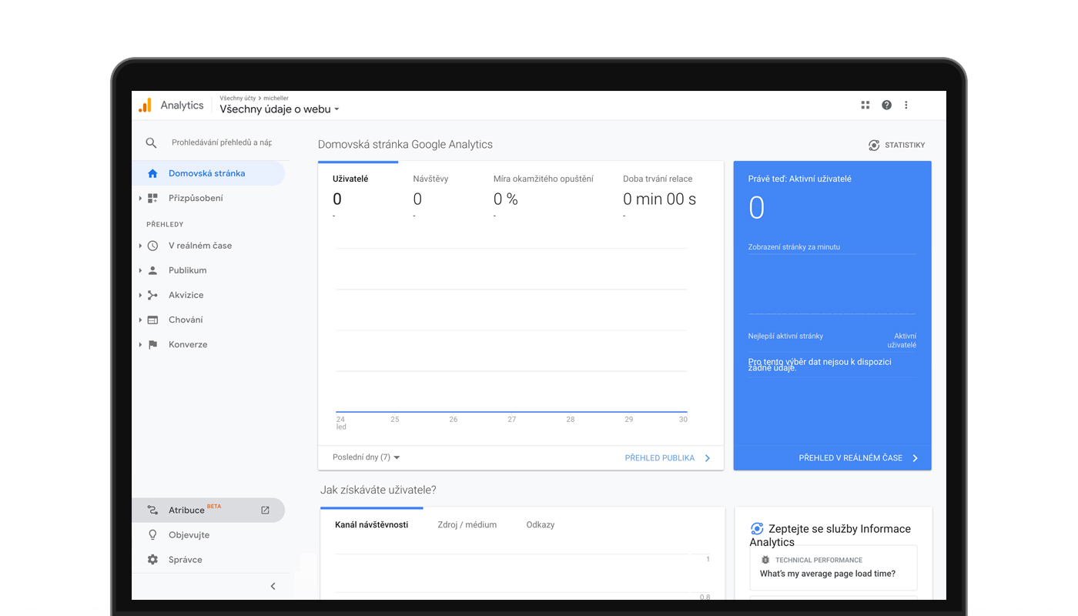The image size is (1078, 616).
Task: Click the micheller breadcrumb text
Action: (x=276, y=99)
